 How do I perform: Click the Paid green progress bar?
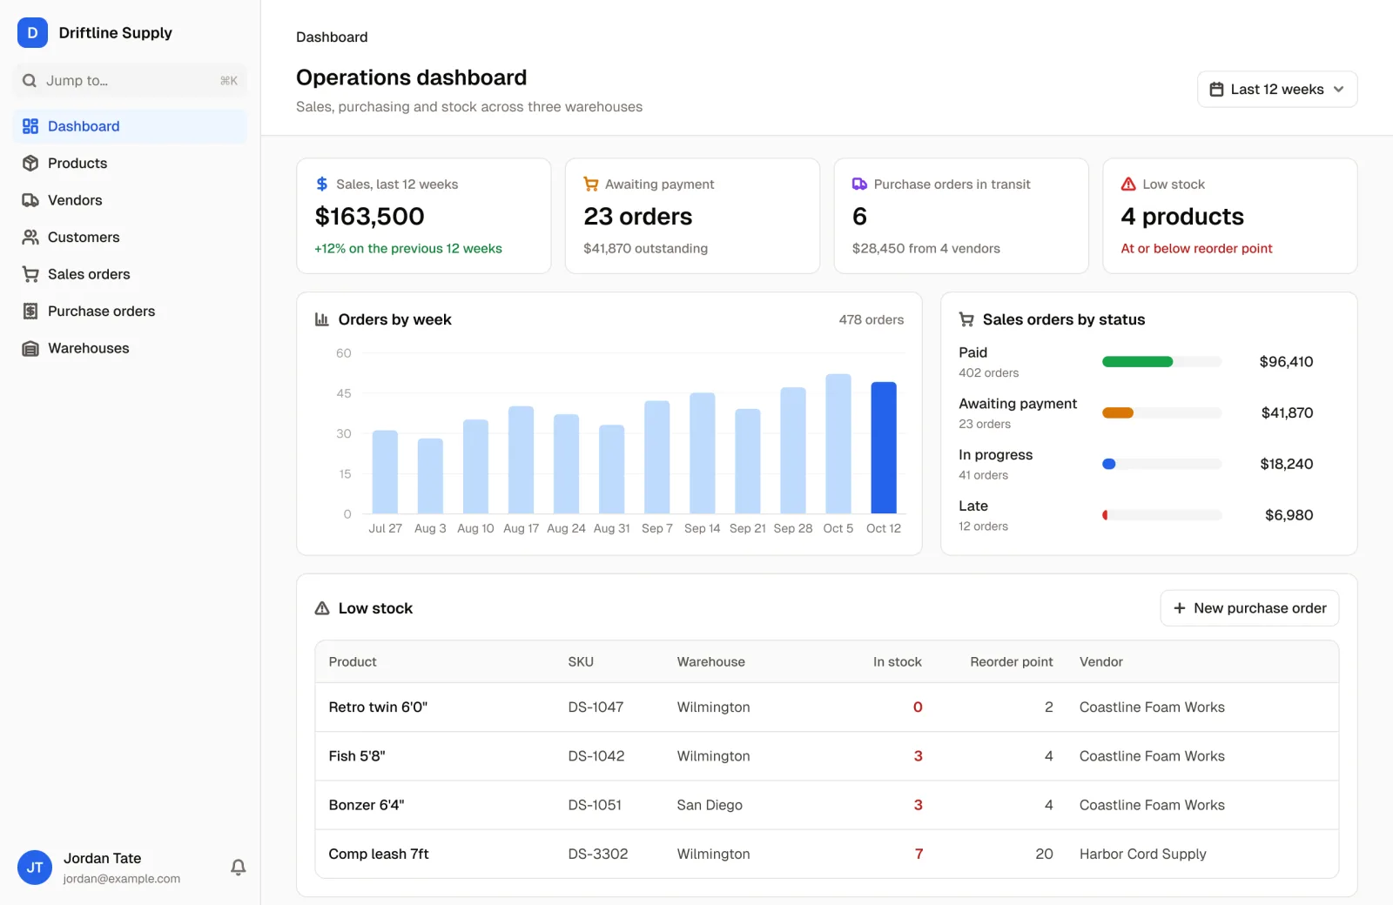(1137, 362)
